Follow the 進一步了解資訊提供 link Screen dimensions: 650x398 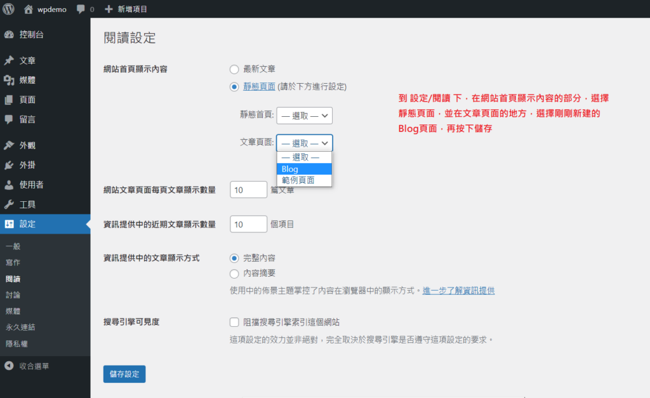(458, 291)
